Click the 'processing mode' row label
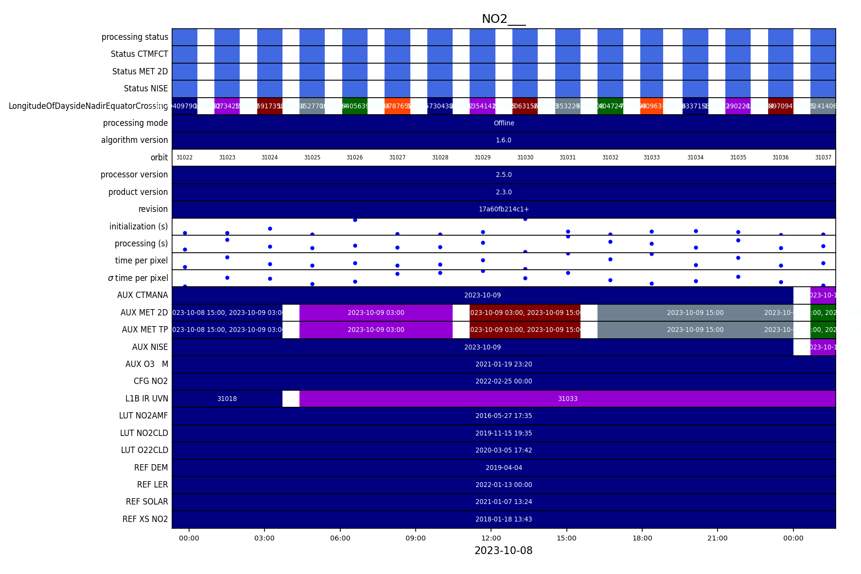 click(135, 123)
